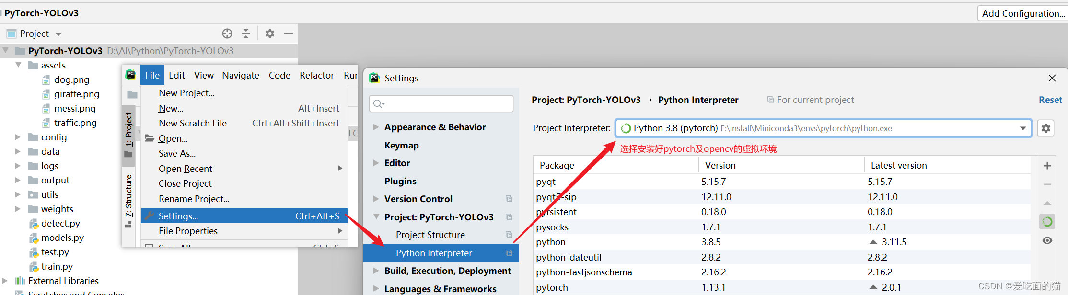Viewport: 1068px width, 295px height.
Task: Click the plus icon to install package
Action: pos(1047,166)
